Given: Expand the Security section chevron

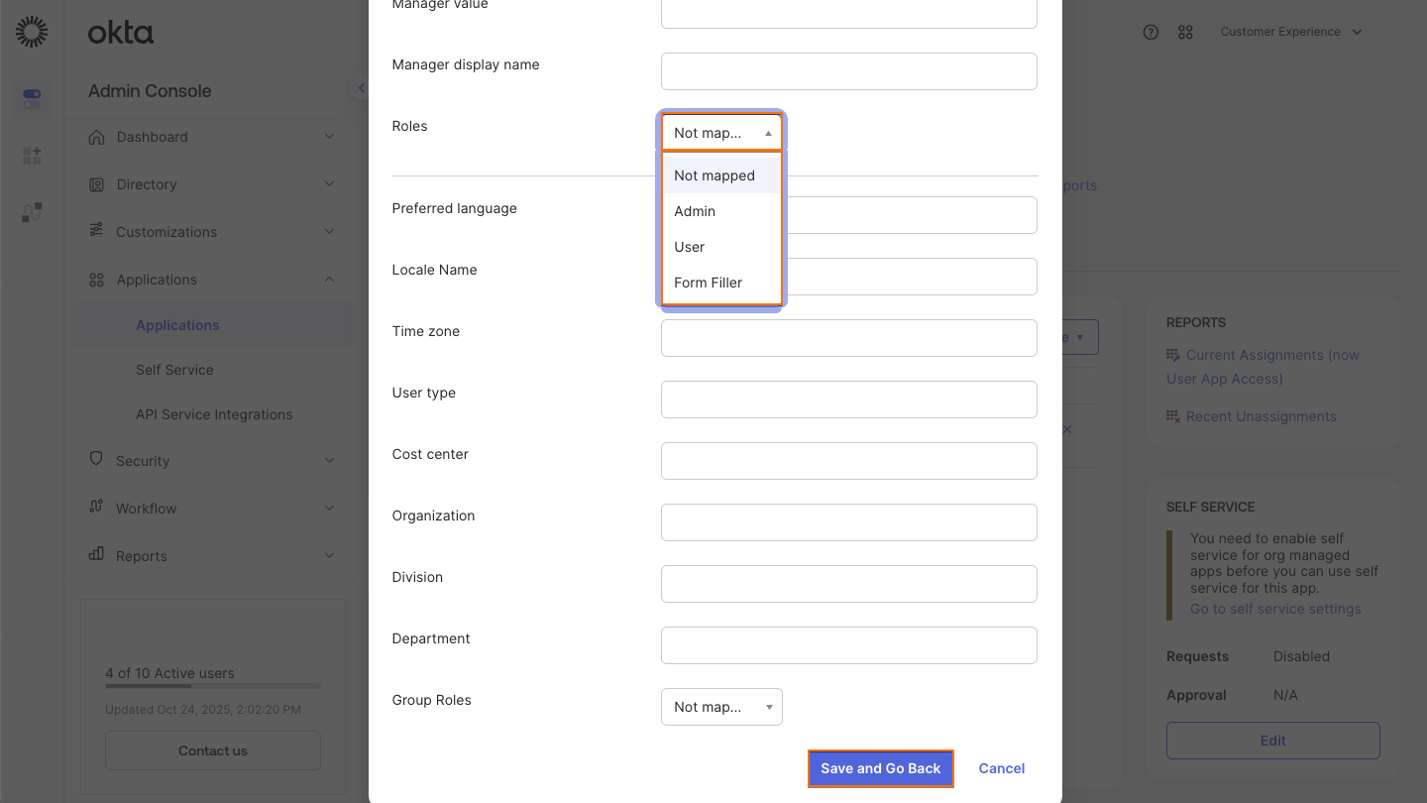Looking at the screenshot, I should [329, 460].
